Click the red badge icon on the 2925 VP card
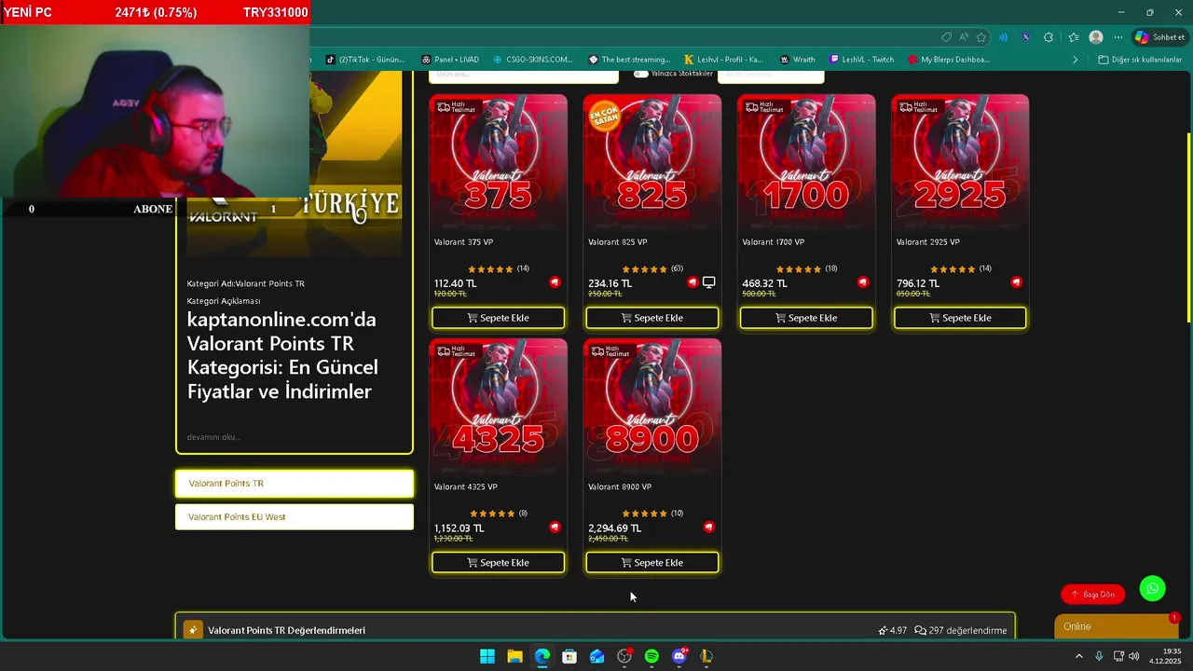The image size is (1193, 671). pos(1017,282)
